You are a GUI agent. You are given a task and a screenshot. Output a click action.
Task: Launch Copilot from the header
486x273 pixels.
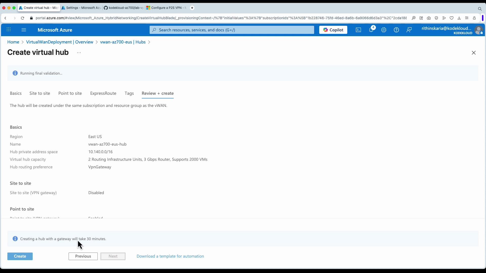tap(333, 30)
